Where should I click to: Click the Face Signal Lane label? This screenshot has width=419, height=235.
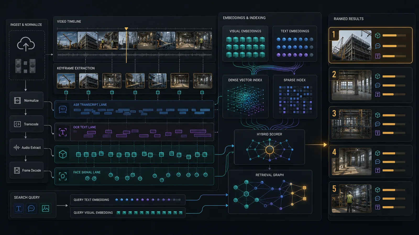point(87,172)
